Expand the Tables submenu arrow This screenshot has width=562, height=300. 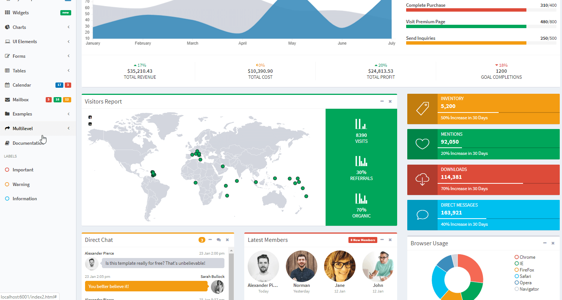pyautogui.click(x=69, y=70)
